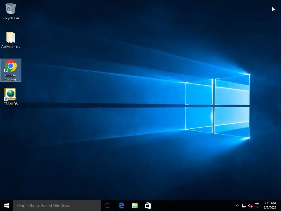
Task: Click the Show desktop strip at the taskbar end
Action: click(x=280, y=206)
